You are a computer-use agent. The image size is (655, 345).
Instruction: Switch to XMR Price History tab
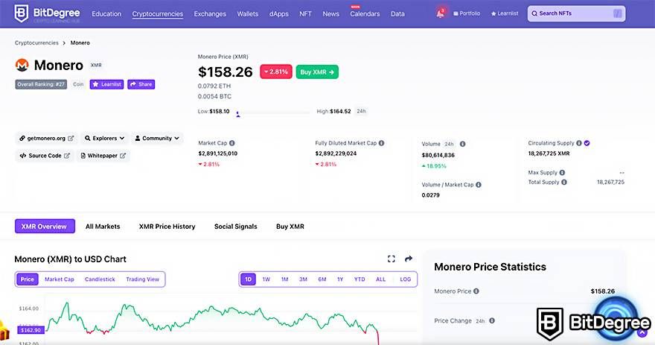pos(167,227)
